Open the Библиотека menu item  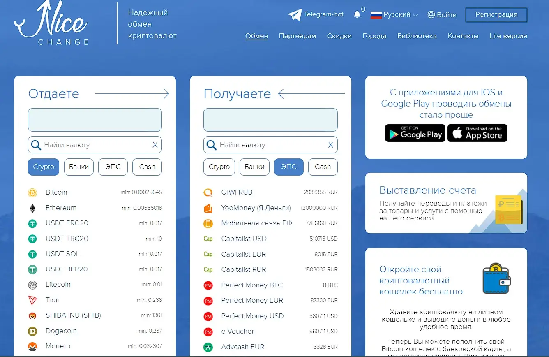pos(417,36)
